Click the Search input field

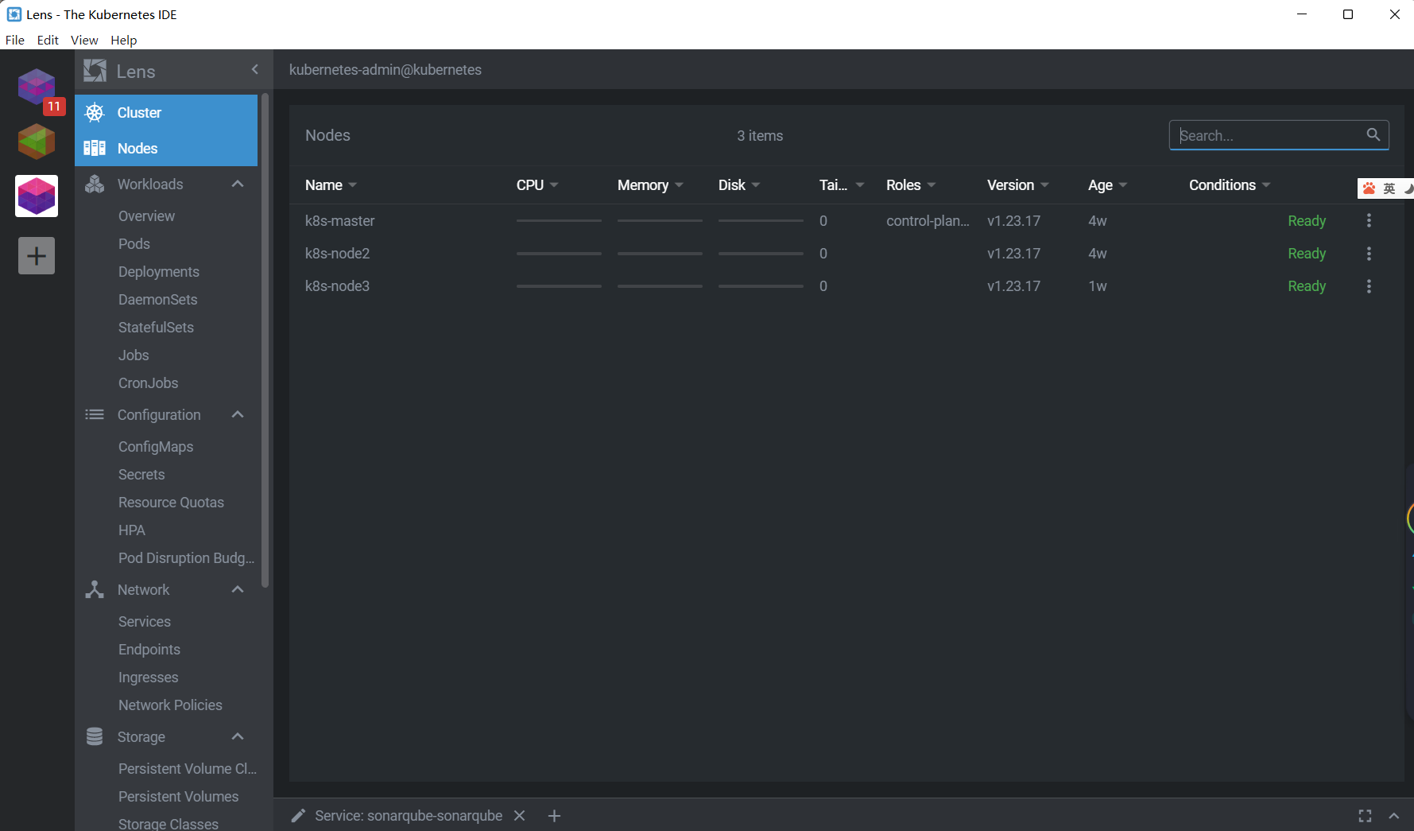(1267, 135)
